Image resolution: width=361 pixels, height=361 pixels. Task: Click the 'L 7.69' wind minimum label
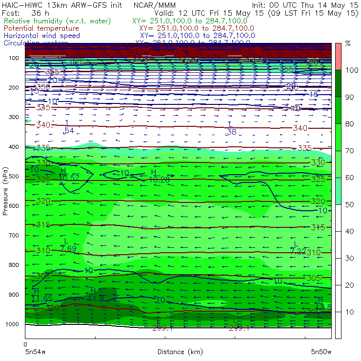coord(68,245)
